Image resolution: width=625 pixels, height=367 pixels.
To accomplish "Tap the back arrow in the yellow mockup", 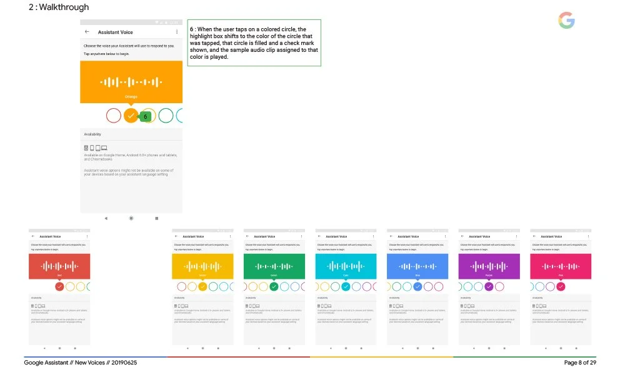I will [x=176, y=236].
